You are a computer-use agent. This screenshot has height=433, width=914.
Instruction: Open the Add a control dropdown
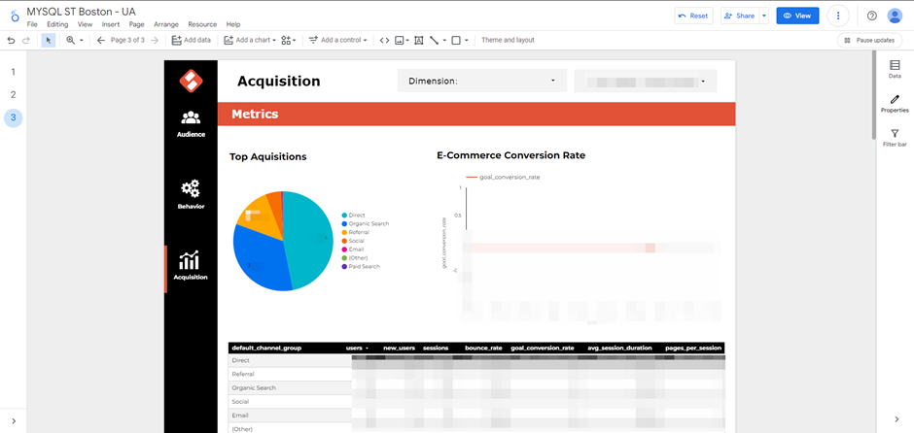(339, 41)
